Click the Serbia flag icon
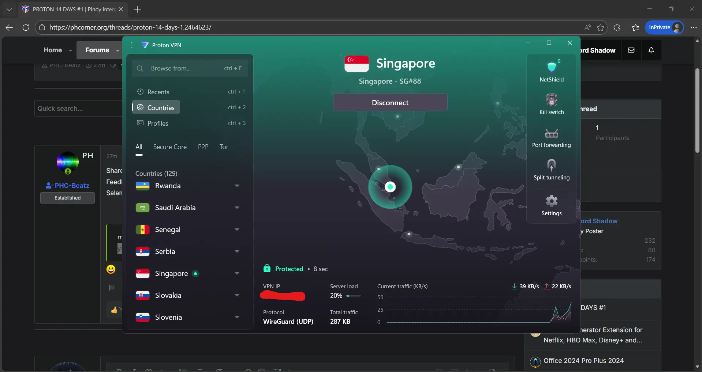The height and width of the screenshot is (372, 702). click(x=143, y=252)
